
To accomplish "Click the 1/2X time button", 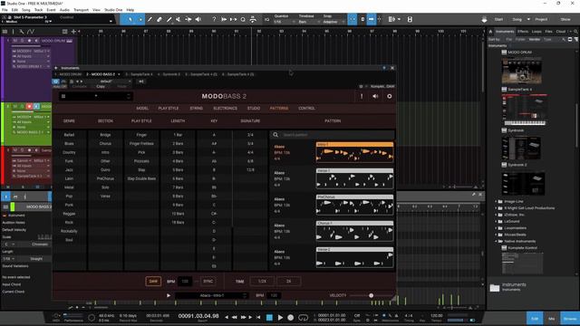I will (x=262, y=282).
